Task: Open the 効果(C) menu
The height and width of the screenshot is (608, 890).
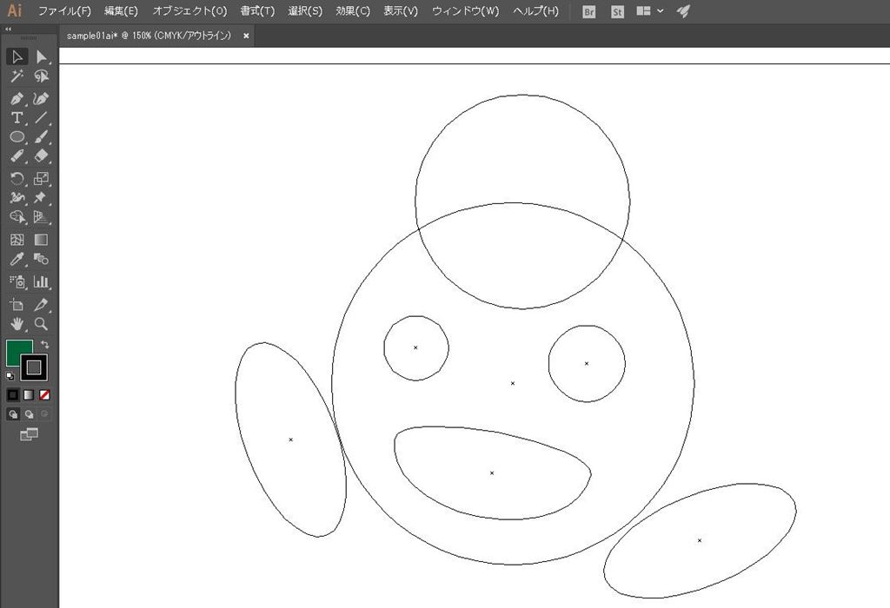Action: pyautogui.click(x=353, y=11)
